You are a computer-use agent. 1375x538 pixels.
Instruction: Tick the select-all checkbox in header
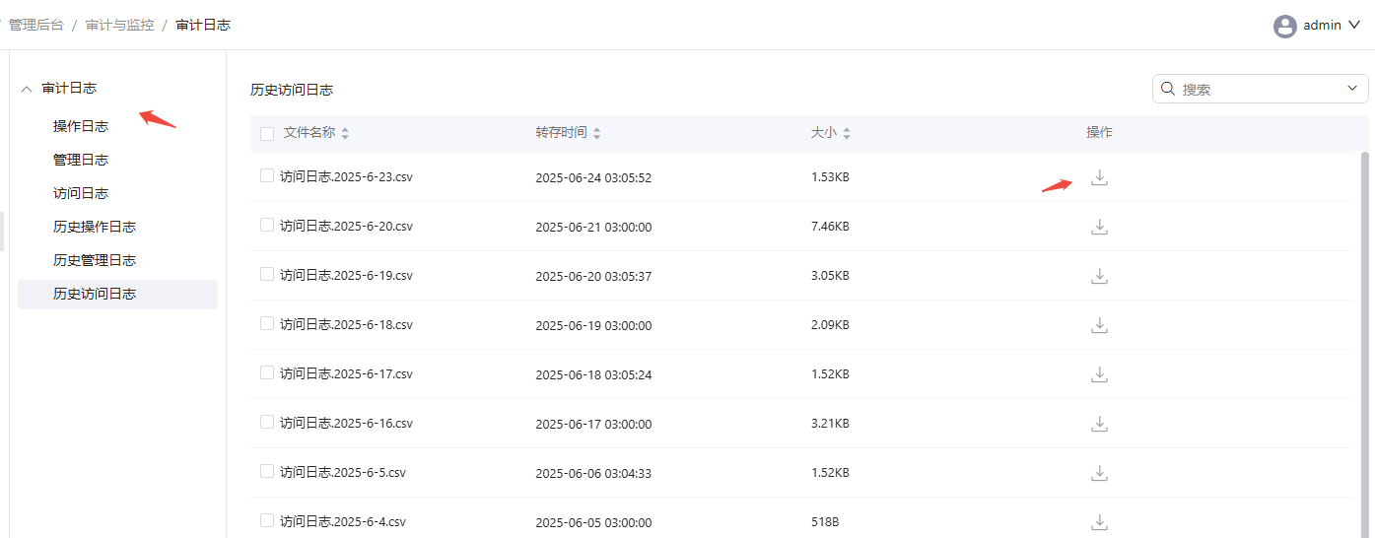point(267,133)
